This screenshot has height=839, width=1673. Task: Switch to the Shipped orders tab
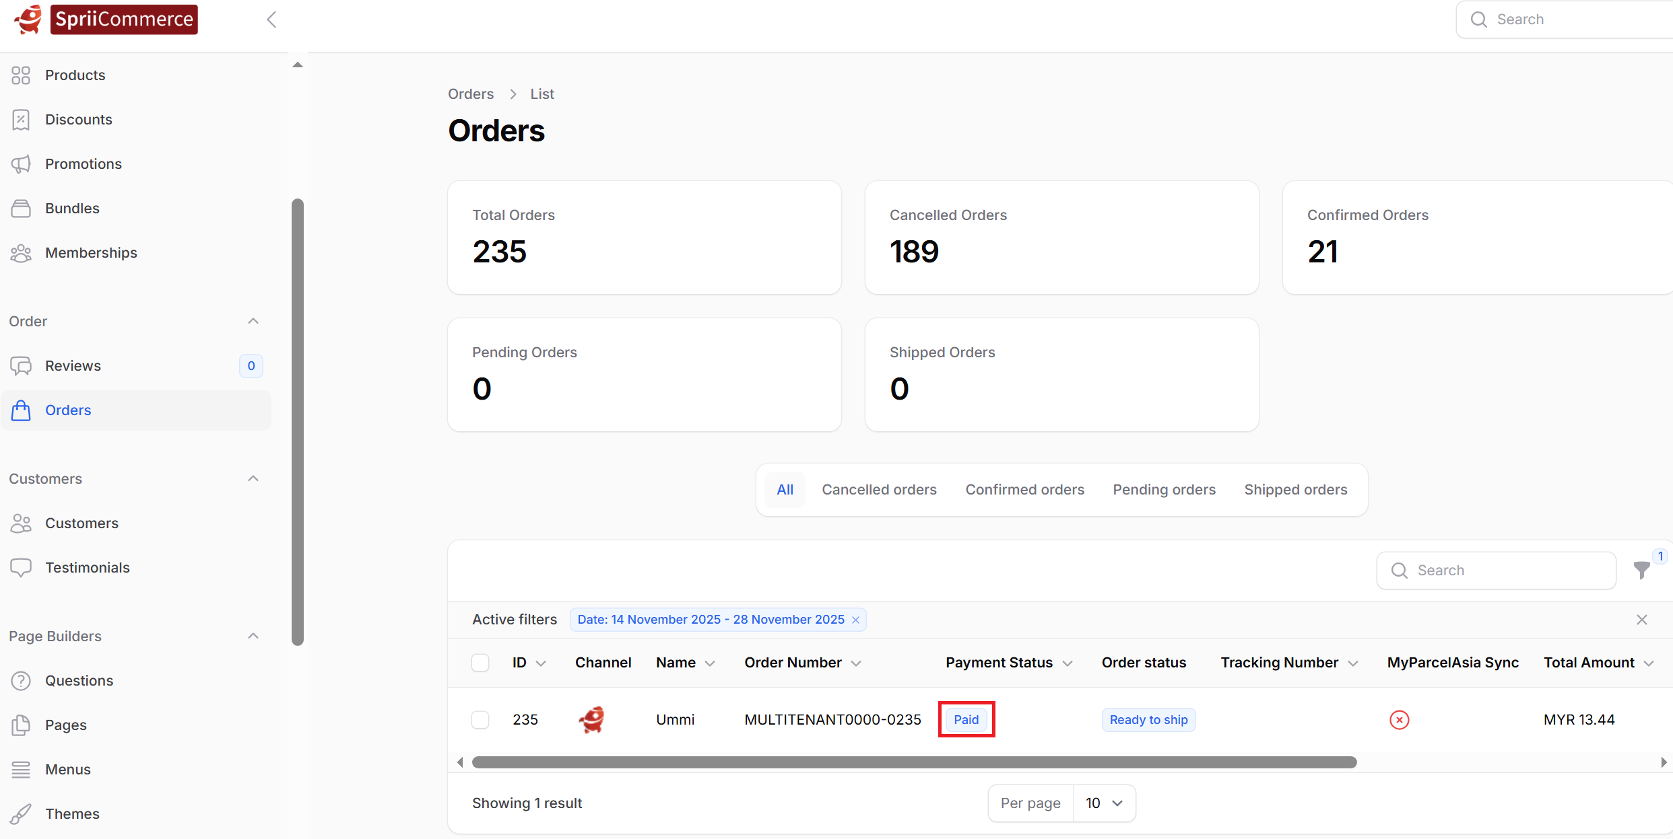click(1295, 490)
